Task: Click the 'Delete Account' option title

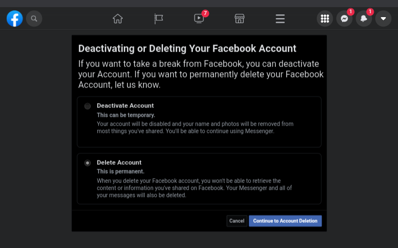Action: point(119,162)
